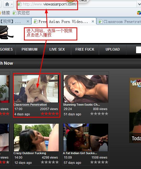The image size is (141, 169).
Task: Click the favicon on the third tab
Action: pyautogui.click(x=100, y=22)
